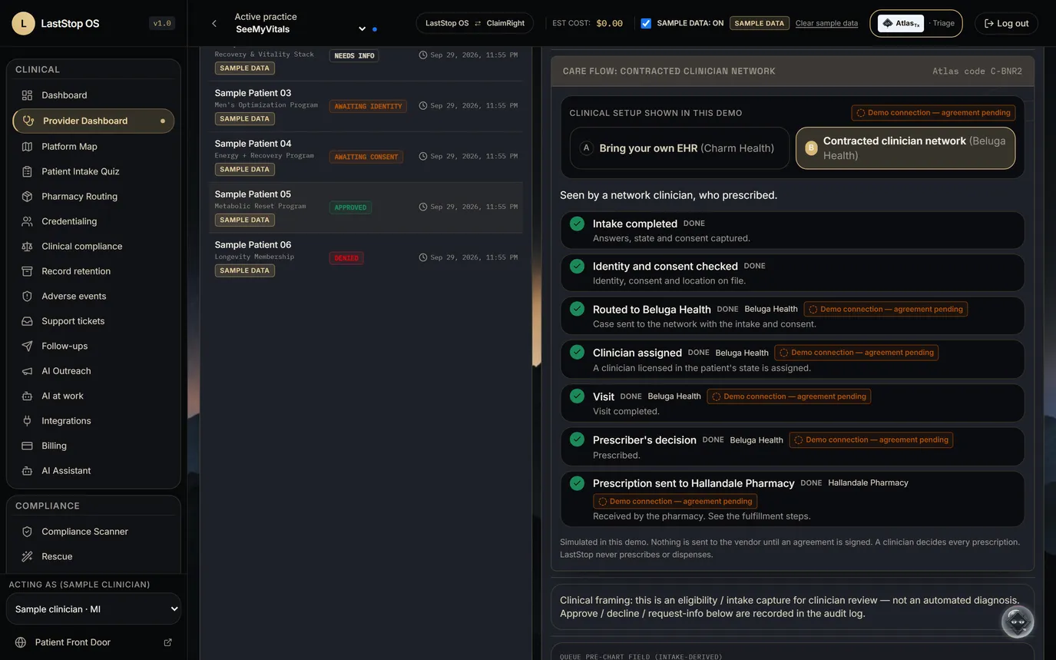This screenshot has width=1056, height=660.
Task: Select Rescue in the Compliance section
Action: click(x=94, y=556)
